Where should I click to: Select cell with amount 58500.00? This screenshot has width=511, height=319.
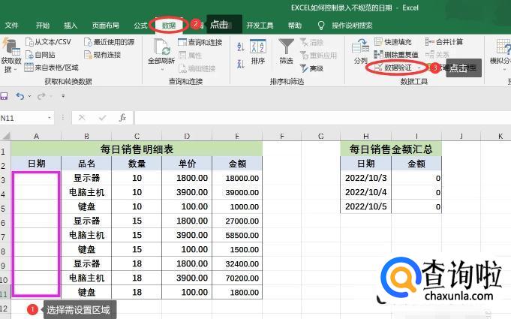pyautogui.click(x=237, y=235)
